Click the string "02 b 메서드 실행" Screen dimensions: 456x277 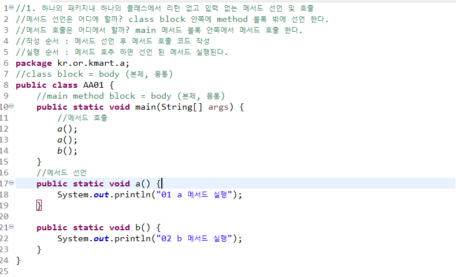click(194, 238)
